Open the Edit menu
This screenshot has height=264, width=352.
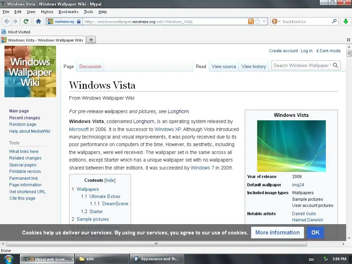pos(18,12)
